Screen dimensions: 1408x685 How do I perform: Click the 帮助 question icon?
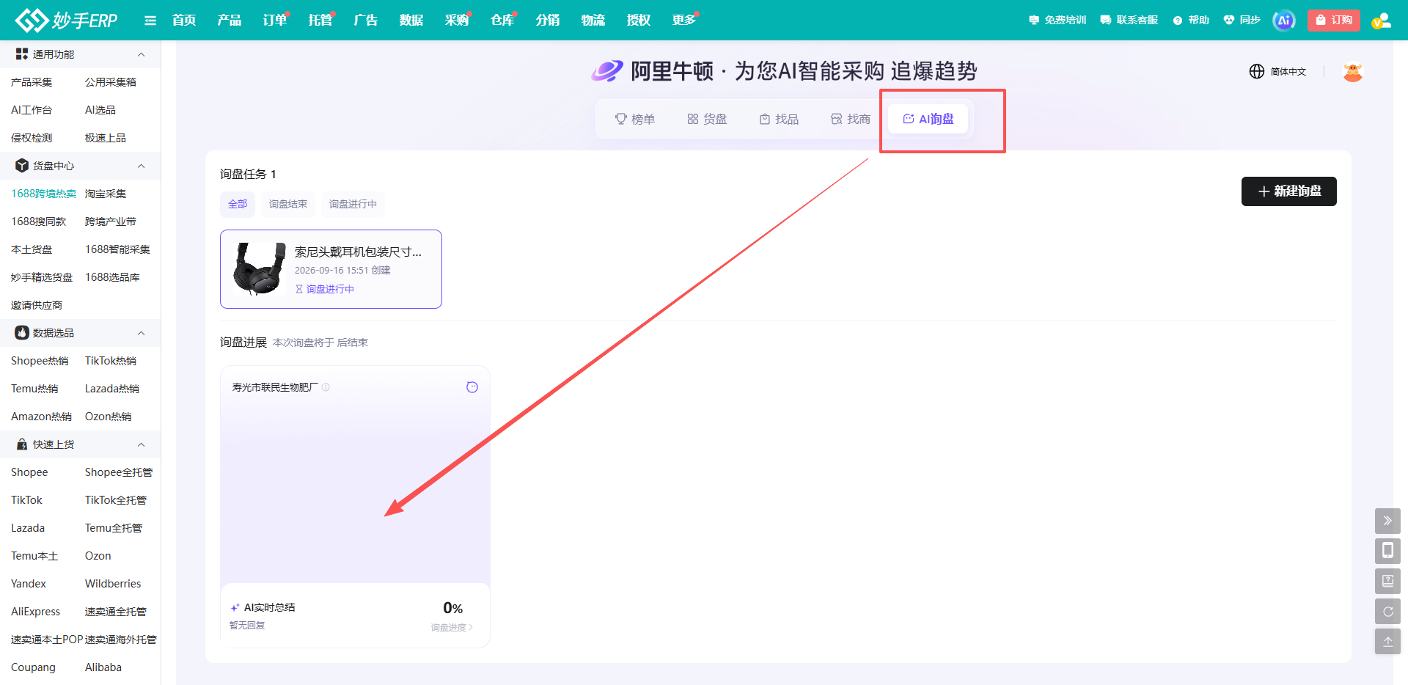click(x=1178, y=21)
